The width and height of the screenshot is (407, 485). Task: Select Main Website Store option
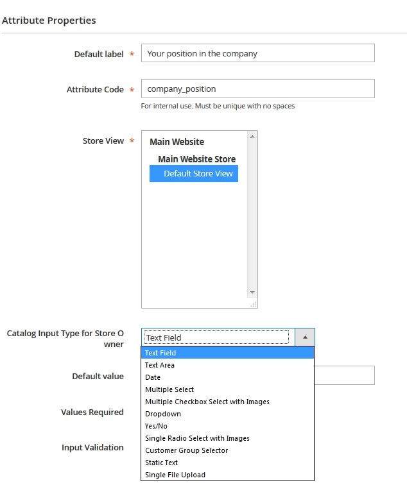pos(196,159)
